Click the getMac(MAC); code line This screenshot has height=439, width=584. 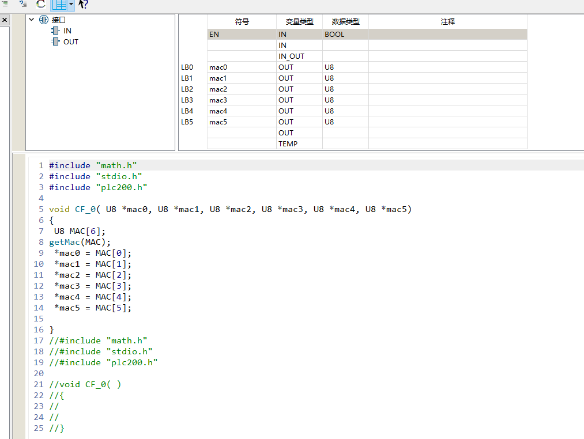(80, 242)
